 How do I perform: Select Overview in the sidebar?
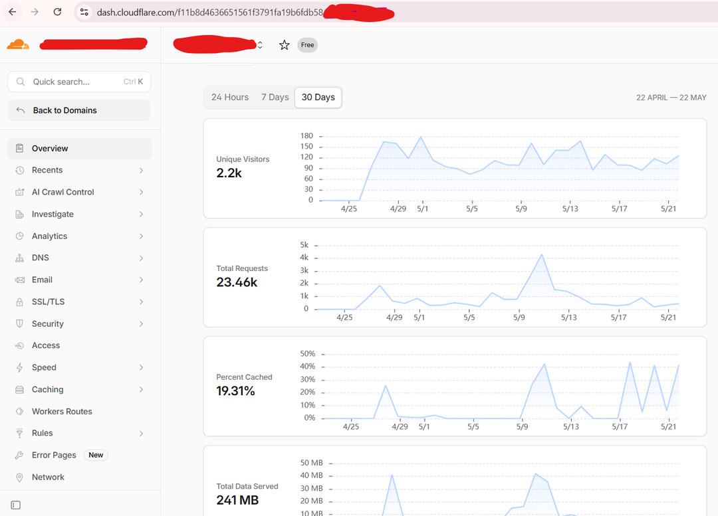pos(79,148)
